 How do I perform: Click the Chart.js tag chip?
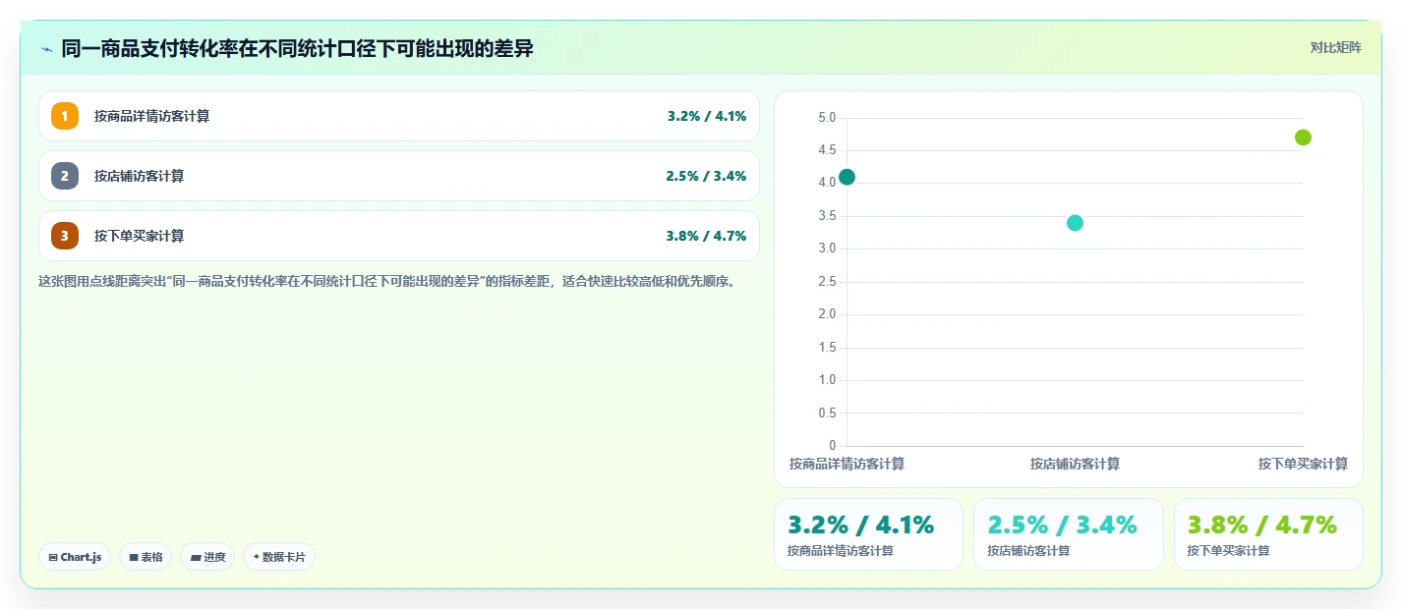click(x=75, y=557)
